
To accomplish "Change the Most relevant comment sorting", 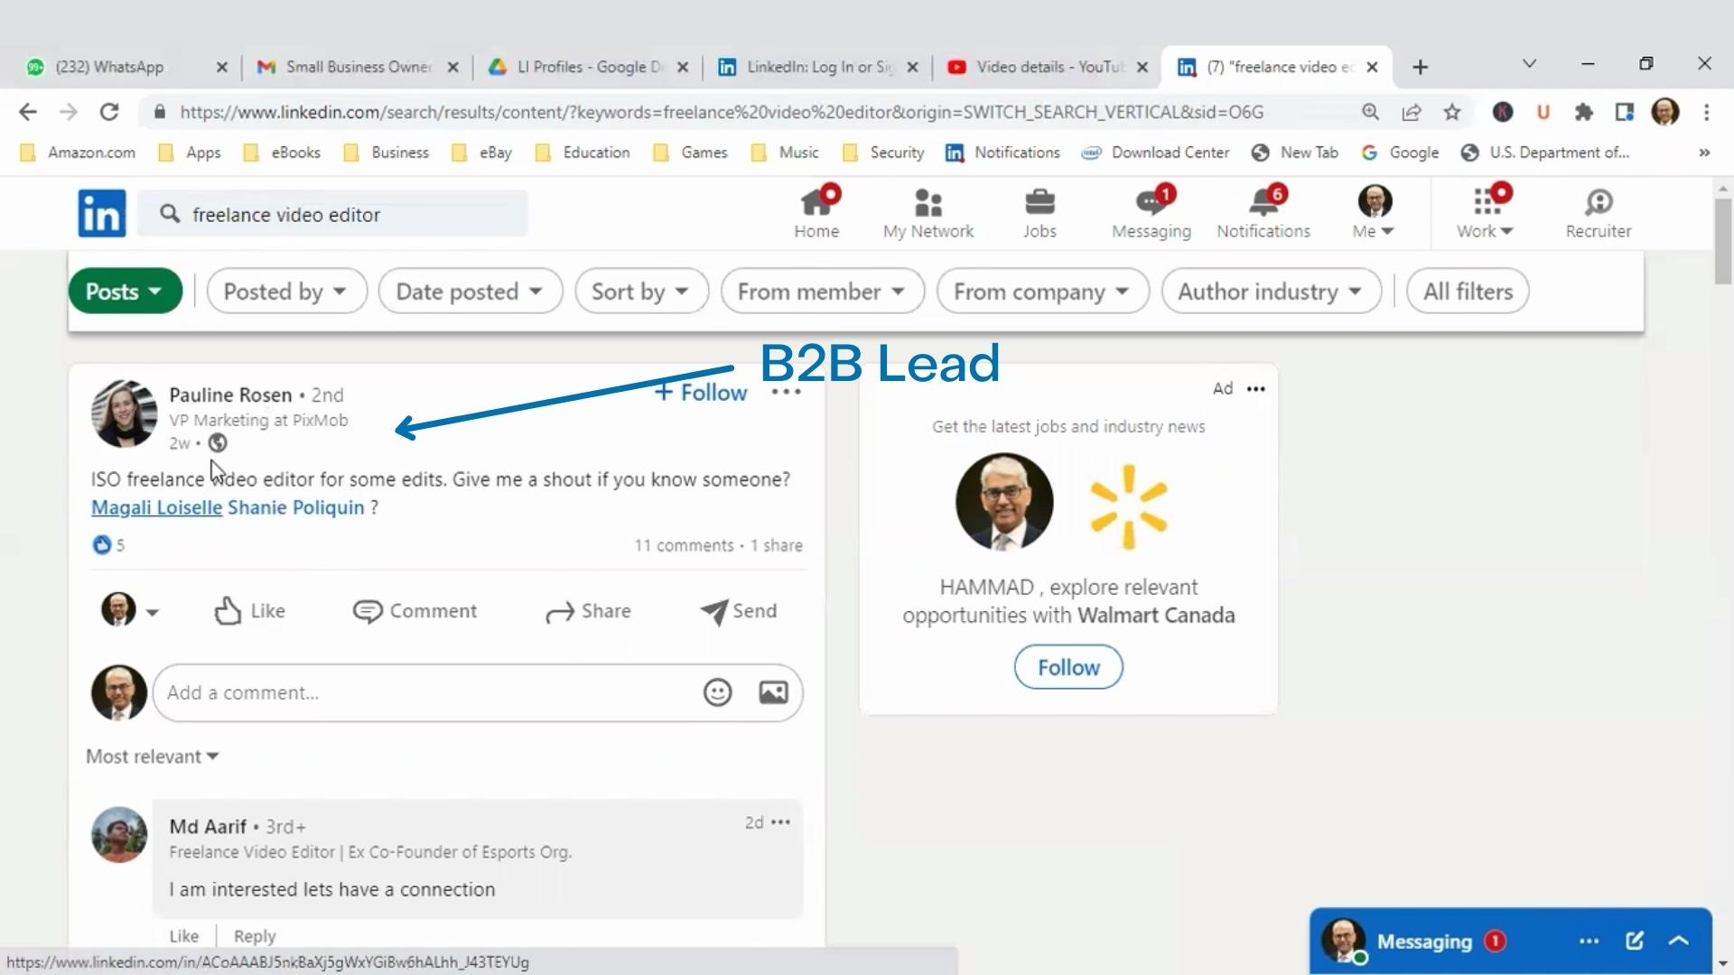I will [x=152, y=757].
